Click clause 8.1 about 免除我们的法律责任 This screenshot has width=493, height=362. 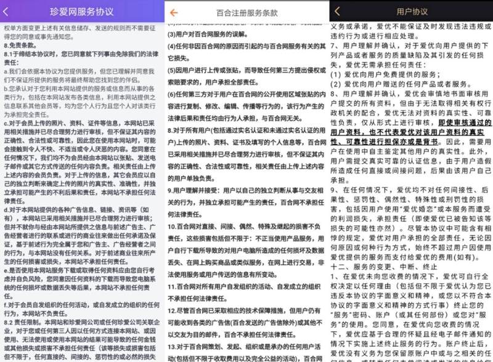[81, 58]
